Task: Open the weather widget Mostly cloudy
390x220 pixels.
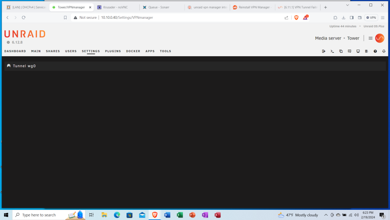Action: pos(298,215)
